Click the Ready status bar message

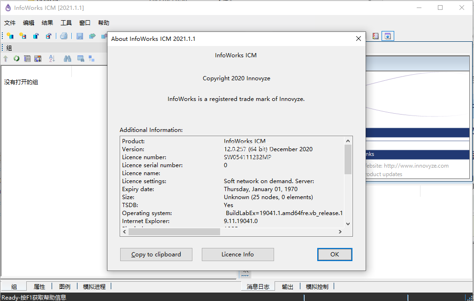click(34, 297)
